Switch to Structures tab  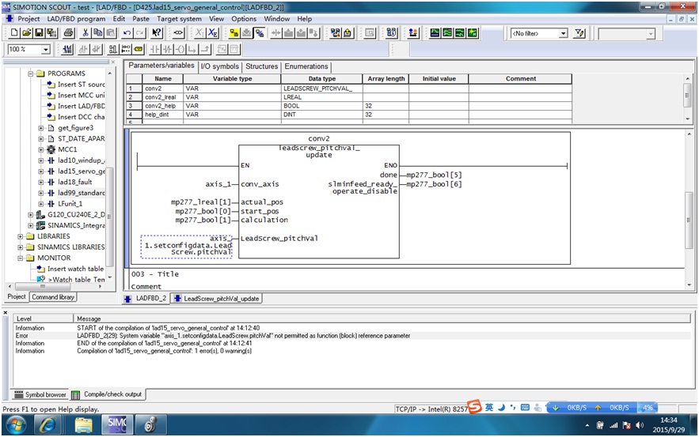coord(262,66)
